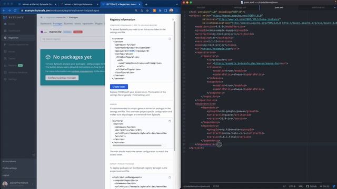Image resolution: width=337 pixels, height=189 pixels.
Task: Open Registries in the sidebar
Action: (18, 38)
